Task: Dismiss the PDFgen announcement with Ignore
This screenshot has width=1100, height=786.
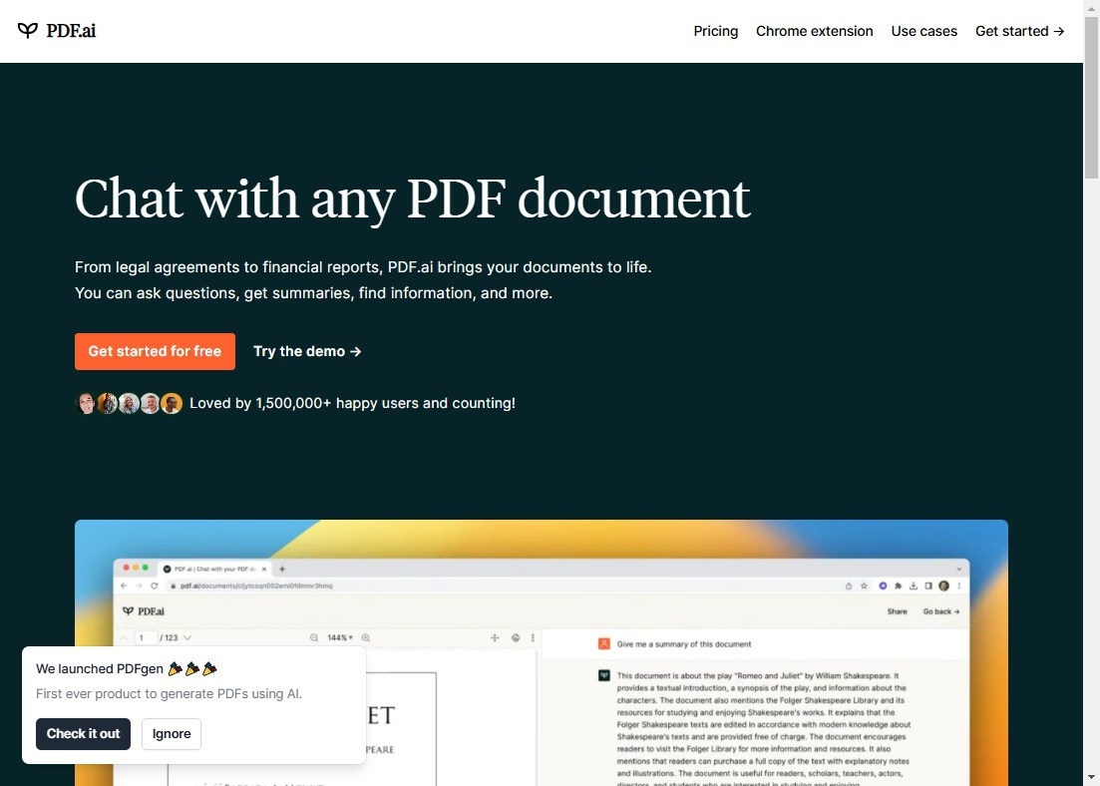Action: [x=171, y=733]
